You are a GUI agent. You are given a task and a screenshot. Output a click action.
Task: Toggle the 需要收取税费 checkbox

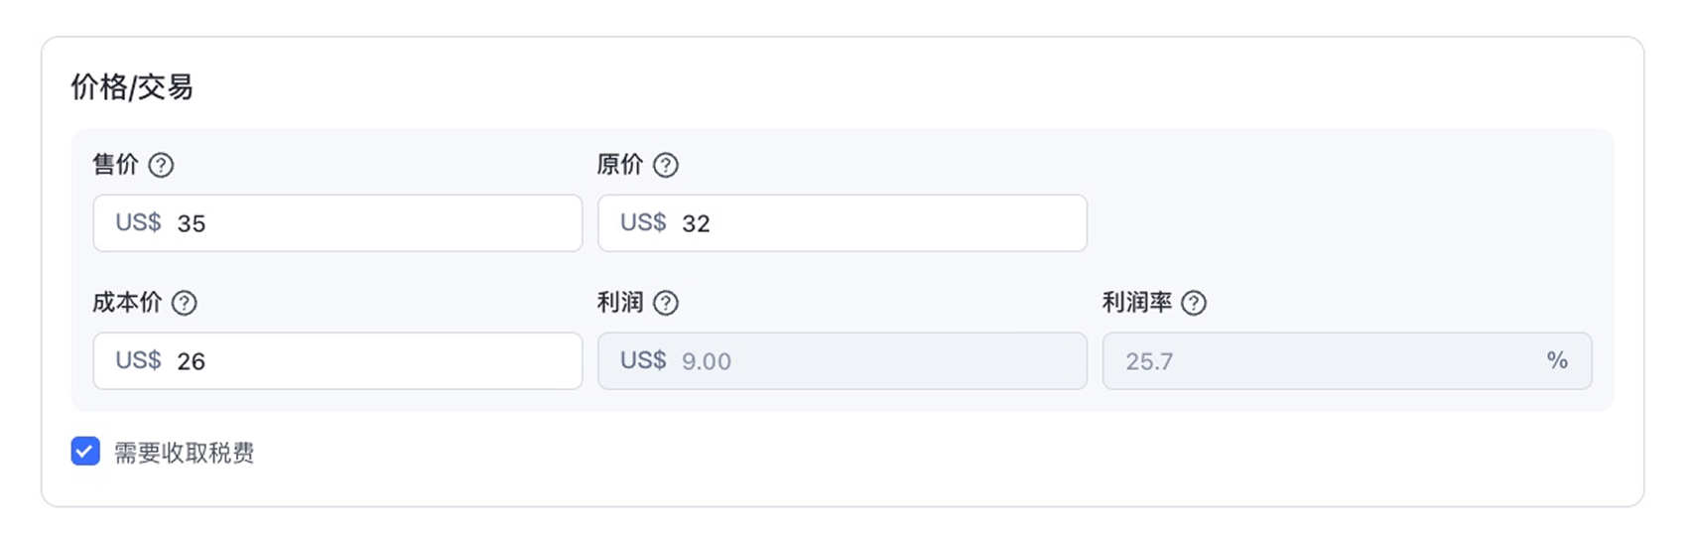tap(85, 452)
